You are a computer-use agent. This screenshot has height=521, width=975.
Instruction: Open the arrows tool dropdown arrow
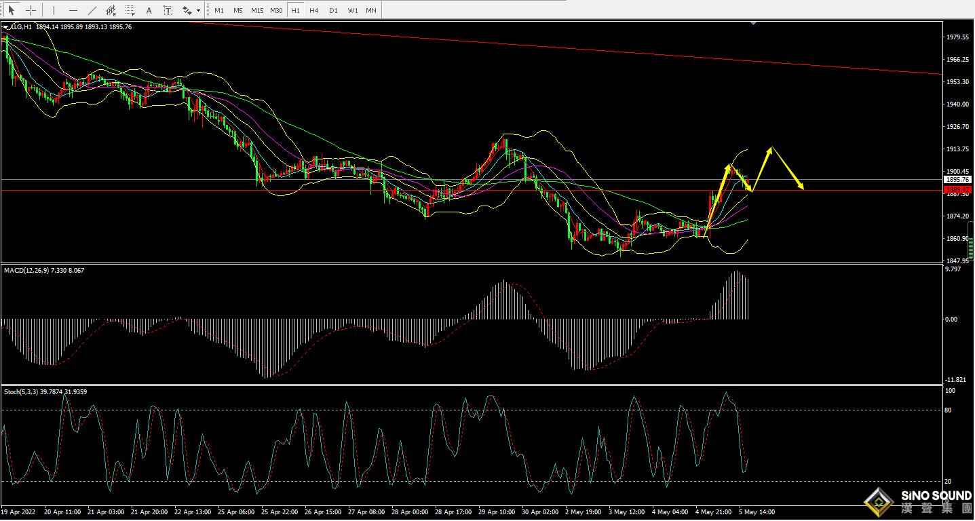[198, 10]
